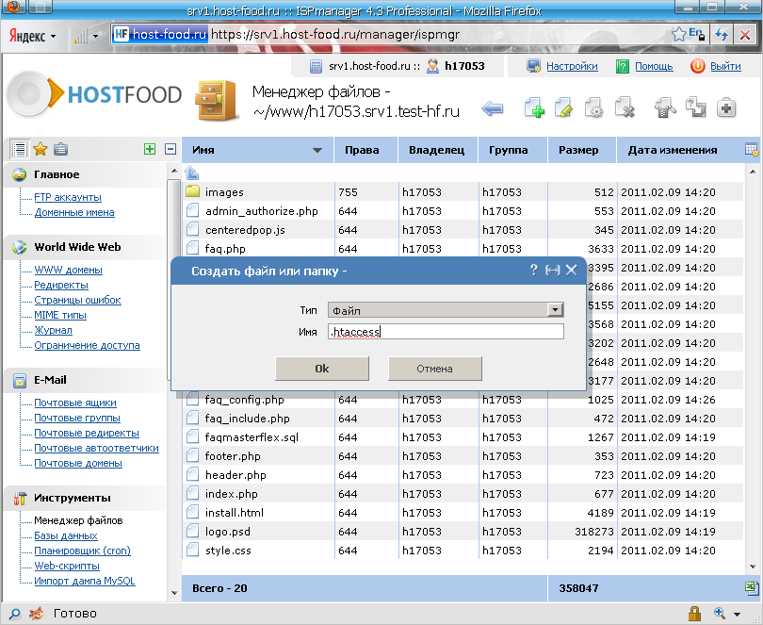The image size is (763, 625).
Task: Open FTP аккаунты in sidebar
Action: point(68,197)
